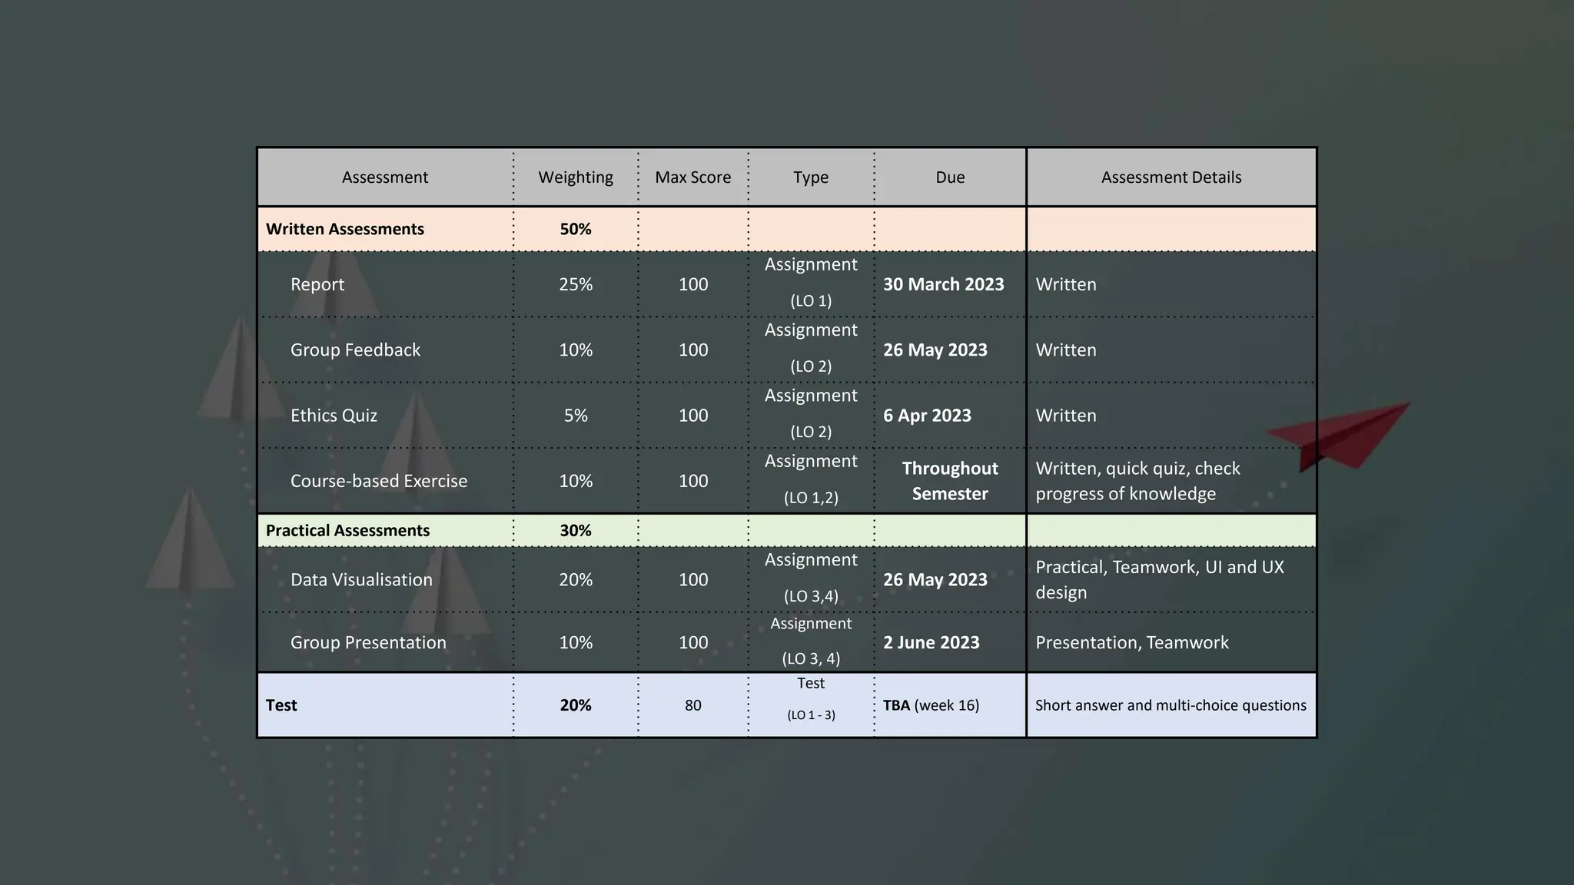This screenshot has height=885, width=1574.
Task: Select the Report assessment cell
Action: point(317,284)
